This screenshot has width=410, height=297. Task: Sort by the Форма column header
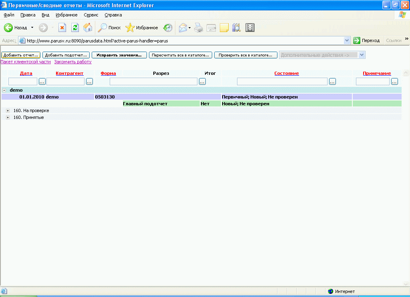click(108, 74)
